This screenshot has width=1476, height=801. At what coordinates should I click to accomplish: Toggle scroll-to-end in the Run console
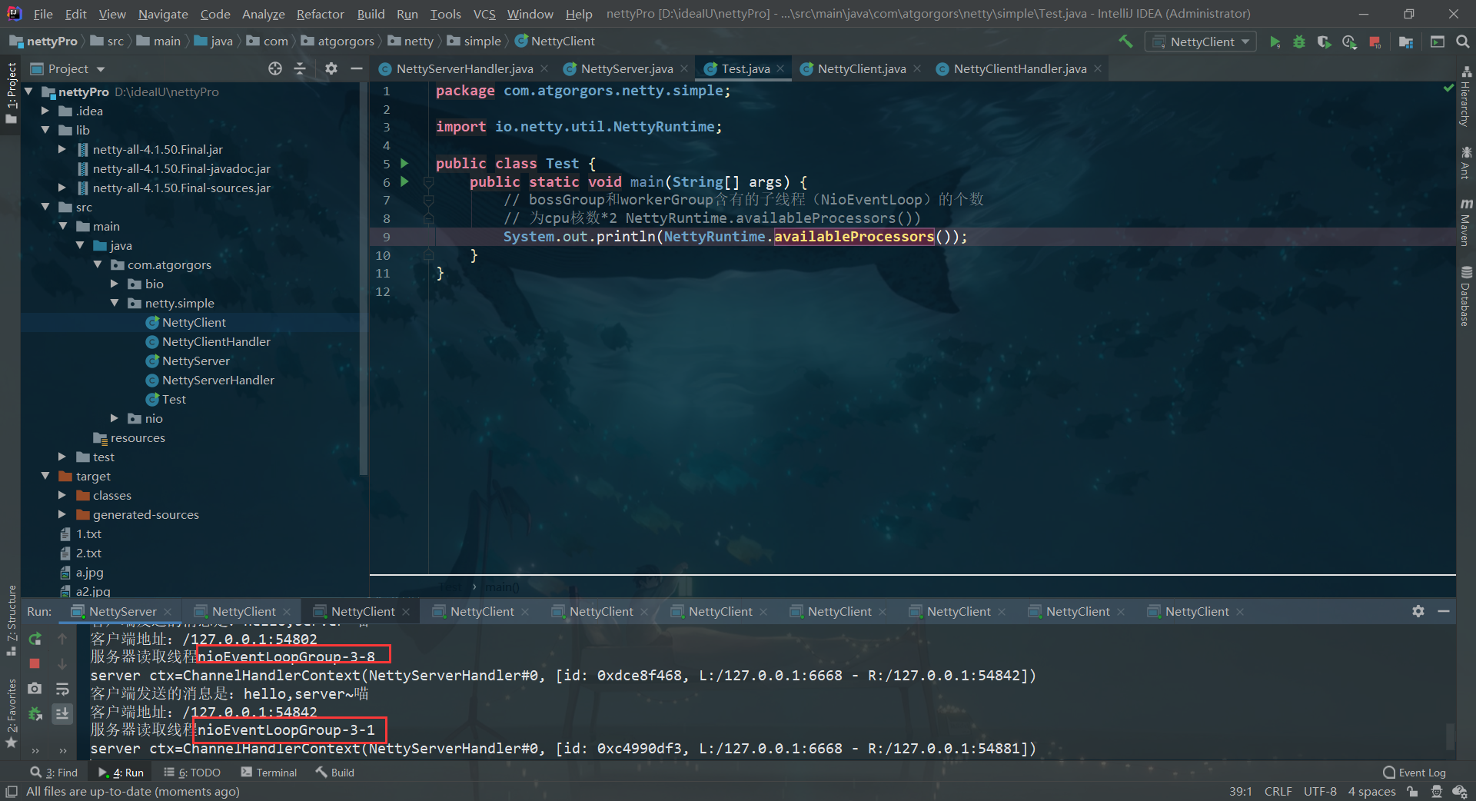click(x=62, y=713)
